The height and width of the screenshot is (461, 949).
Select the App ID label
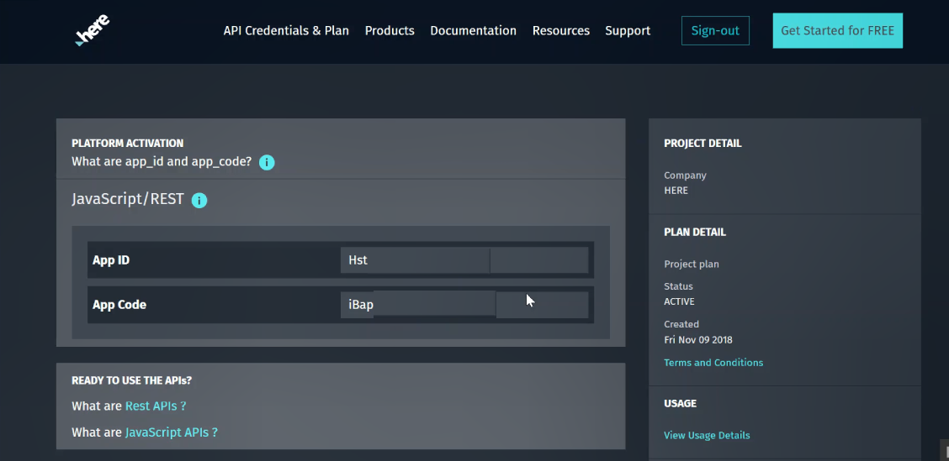pos(111,260)
